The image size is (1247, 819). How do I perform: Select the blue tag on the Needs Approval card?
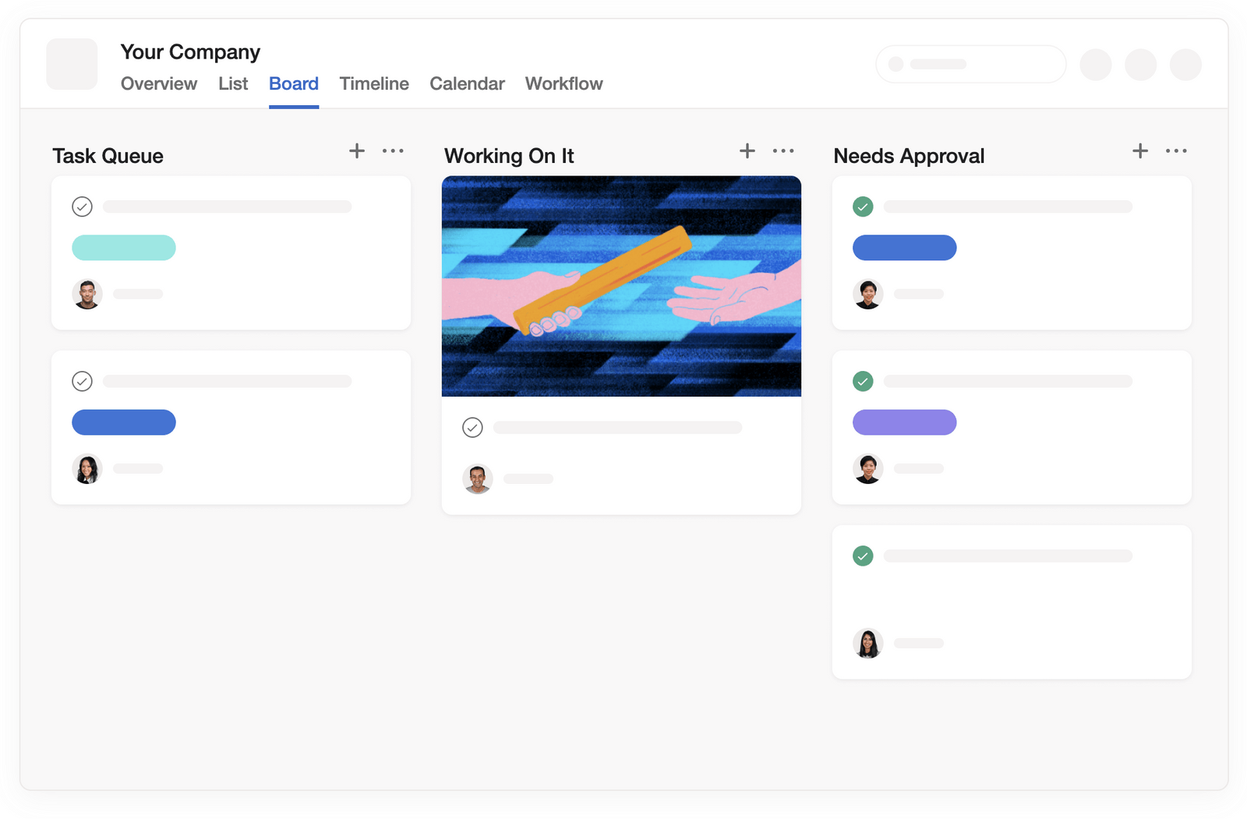tap(904, 247)
